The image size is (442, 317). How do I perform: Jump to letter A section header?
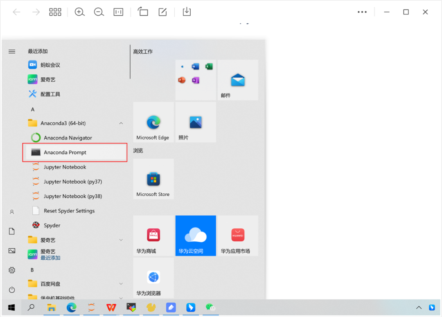point(33,109)
